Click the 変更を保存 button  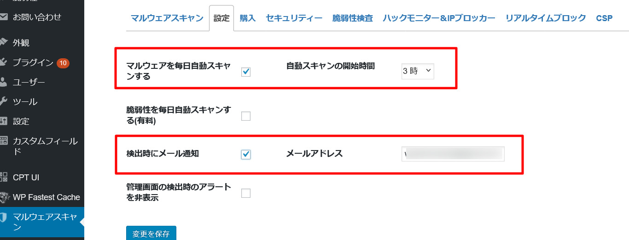pos(151,234)
